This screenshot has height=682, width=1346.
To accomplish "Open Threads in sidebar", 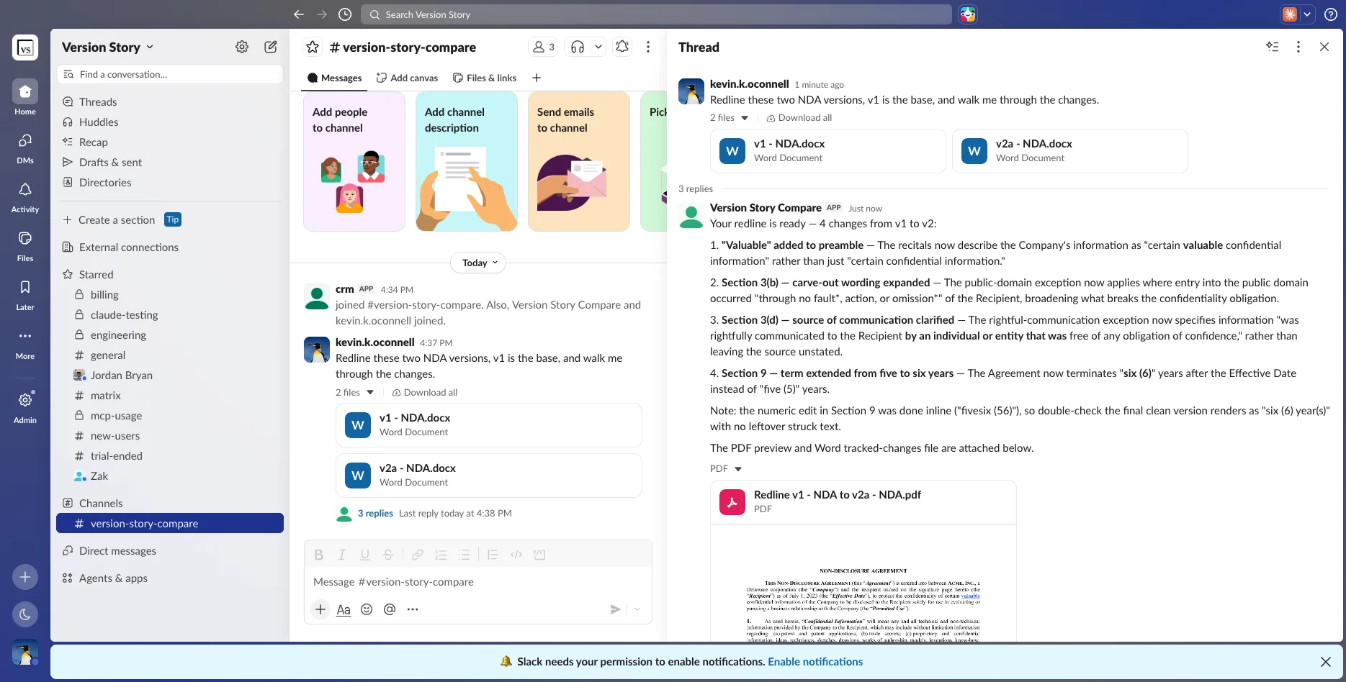I will [170, 102].
